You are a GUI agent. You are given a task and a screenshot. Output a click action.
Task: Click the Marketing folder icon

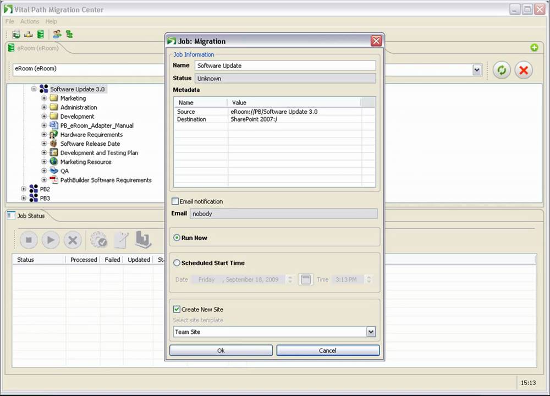[x=54, y=98]
